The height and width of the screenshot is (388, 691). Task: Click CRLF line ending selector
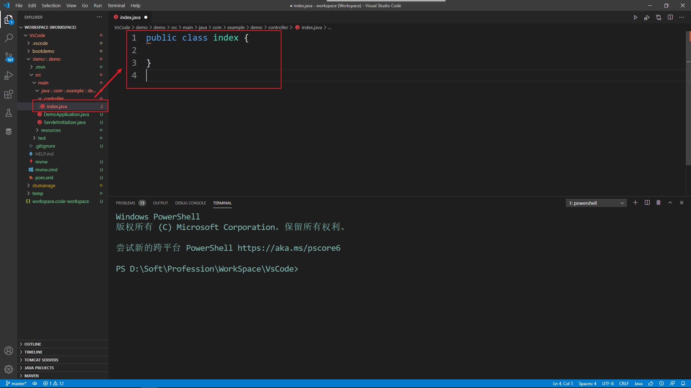[624, 383]
